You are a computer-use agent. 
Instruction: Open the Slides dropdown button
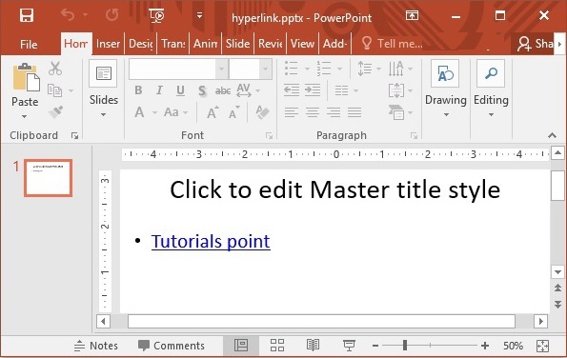tap(104, 89)
